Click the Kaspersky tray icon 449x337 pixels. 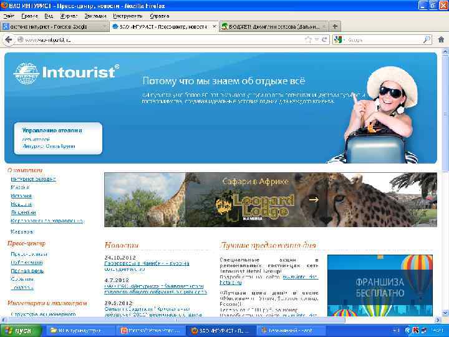tap(416, 331)
